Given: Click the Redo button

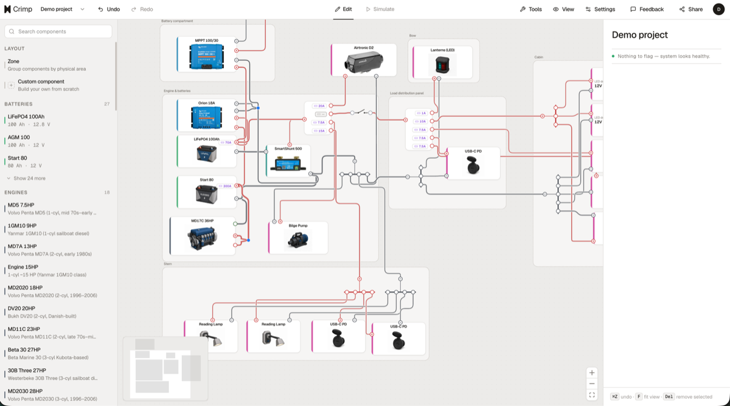Looking at the screenshot, I should pos(142,9).
